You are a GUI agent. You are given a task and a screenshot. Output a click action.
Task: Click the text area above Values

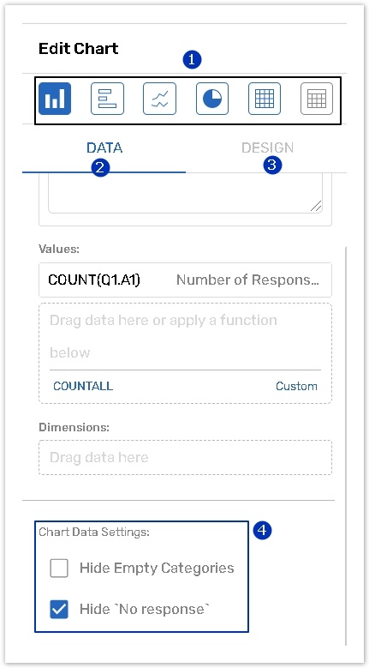[185, 193]
